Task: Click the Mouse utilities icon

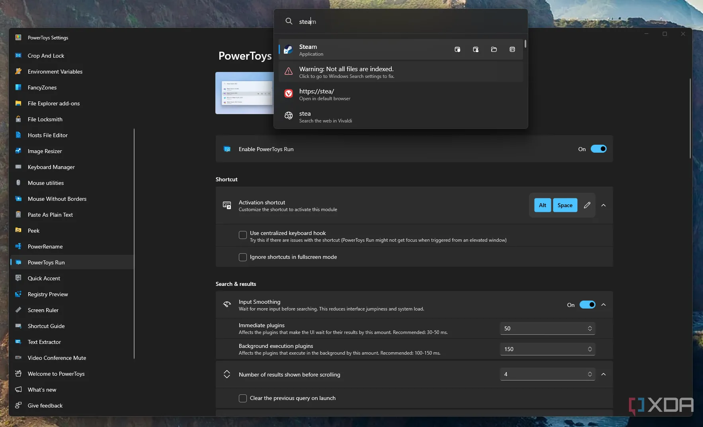Action: [18, 183]
